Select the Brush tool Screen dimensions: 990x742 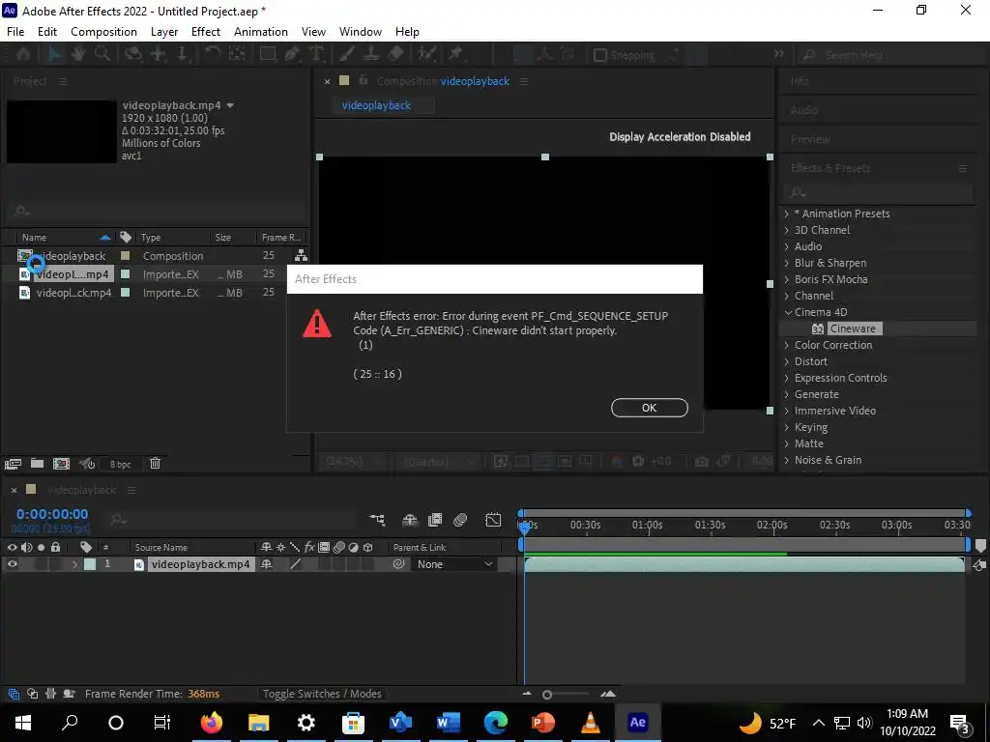point(347,54)
